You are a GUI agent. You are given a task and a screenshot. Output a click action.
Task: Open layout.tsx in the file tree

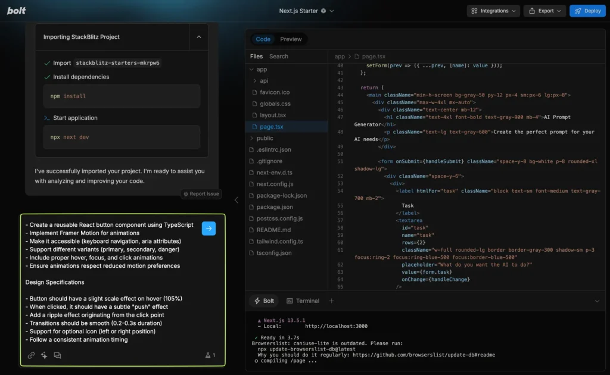tap(273, 115)
